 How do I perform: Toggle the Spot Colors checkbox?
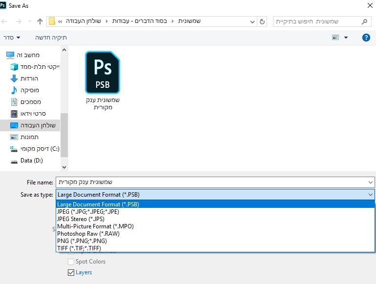(x=71, y=262)
